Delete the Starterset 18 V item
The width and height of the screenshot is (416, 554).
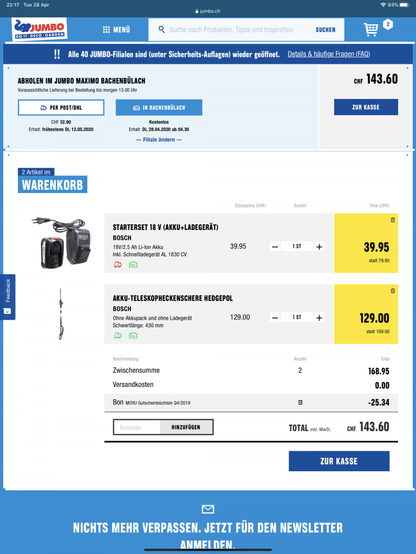[x=393, y=220]
